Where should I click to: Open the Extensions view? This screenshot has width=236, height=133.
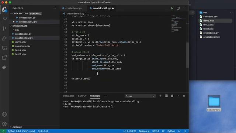coord(4,58)
